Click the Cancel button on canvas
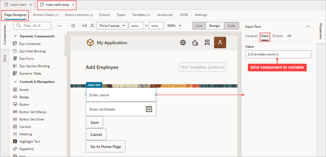Screen dimensions: 326x157 (x=96, y=134)
